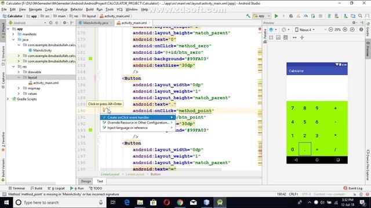Open the SDK Manager icon in toolbar
Screen dimensions: 371x208
345,16
